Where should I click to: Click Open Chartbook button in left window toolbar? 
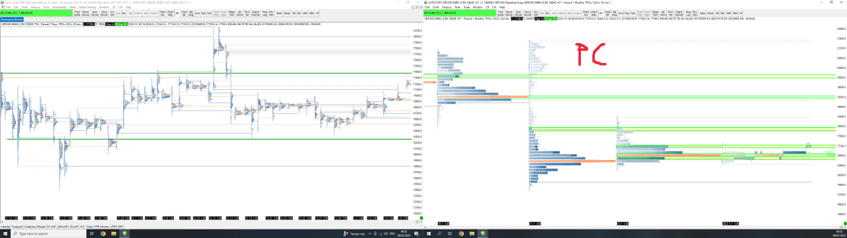tap(85, 13)
